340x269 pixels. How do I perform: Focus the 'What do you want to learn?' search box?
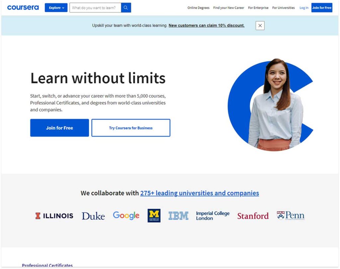pyautogui.click(x=95, y=8)
